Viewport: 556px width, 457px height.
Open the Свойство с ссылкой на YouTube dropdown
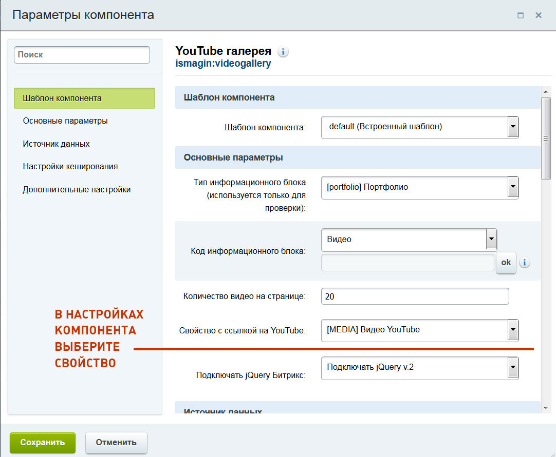(512, 330)
